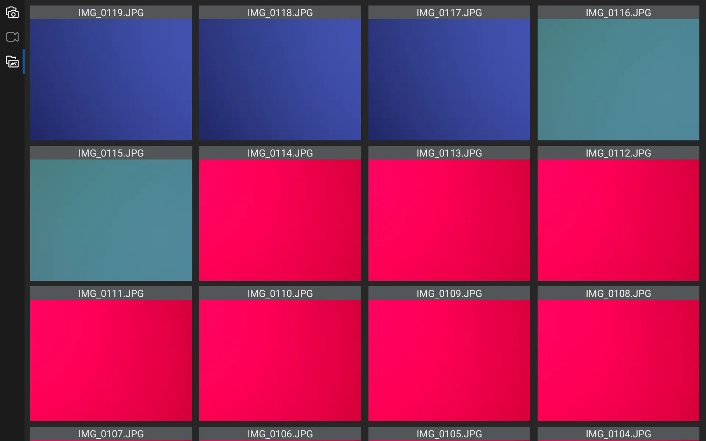Click the IMG_0105.JPG file name label
The image size is (706, 441).
(449, 434)
